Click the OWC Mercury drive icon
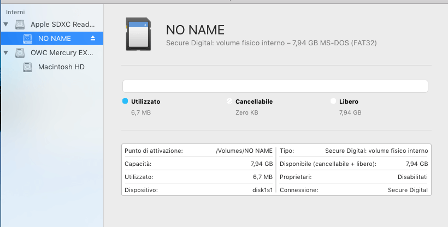 (20, 53)
